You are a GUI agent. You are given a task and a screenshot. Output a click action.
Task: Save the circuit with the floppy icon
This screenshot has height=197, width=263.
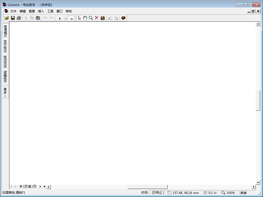(13, 18)
